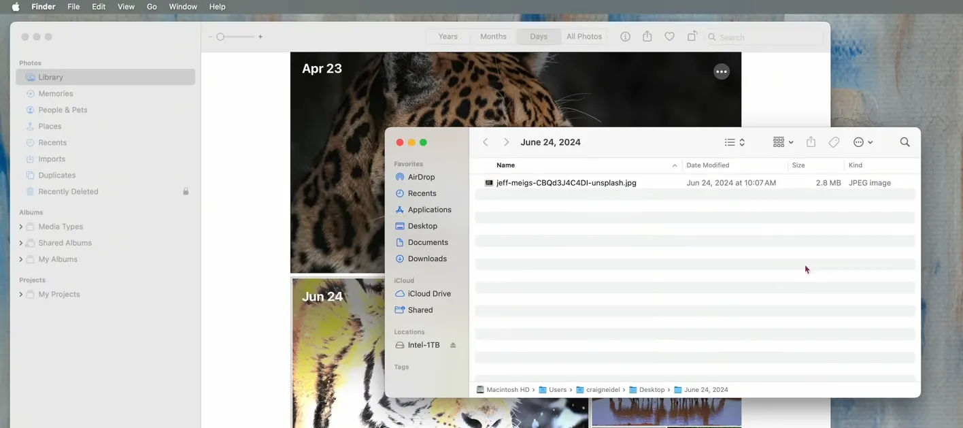Open Documents in Finder sidebar

427,242
